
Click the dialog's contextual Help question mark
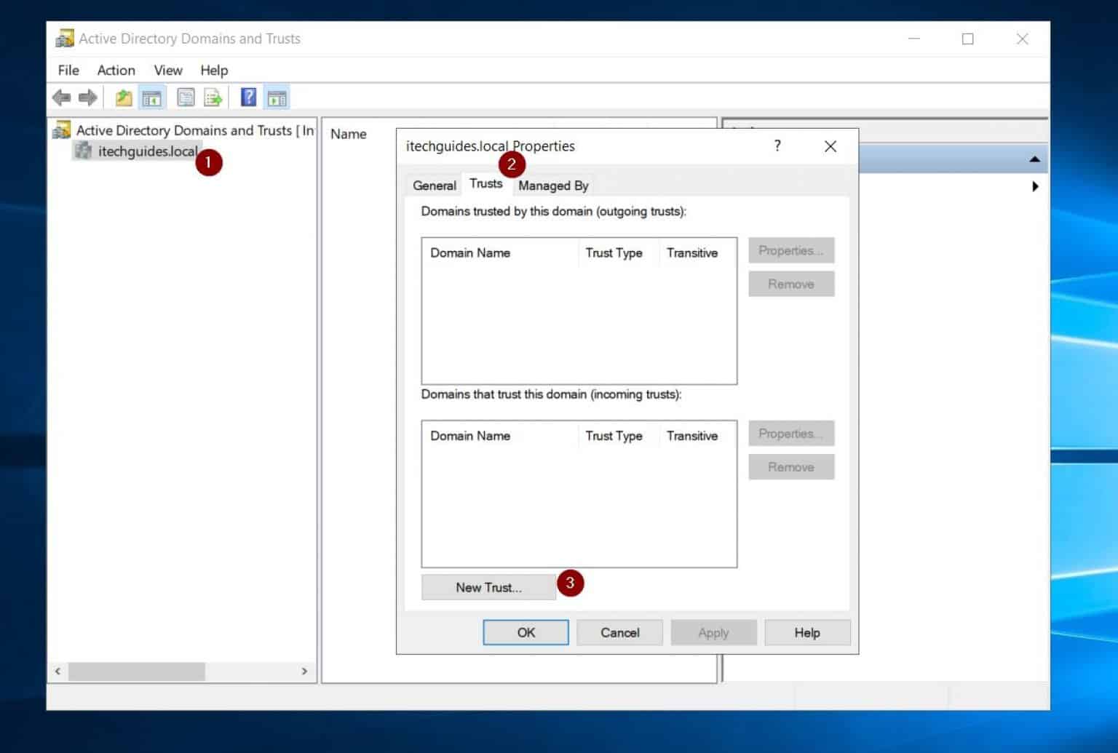tap(777, 146)
